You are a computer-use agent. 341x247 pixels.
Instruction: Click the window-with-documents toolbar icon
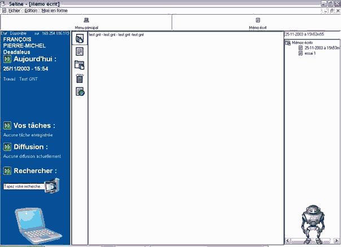point(80,65)
